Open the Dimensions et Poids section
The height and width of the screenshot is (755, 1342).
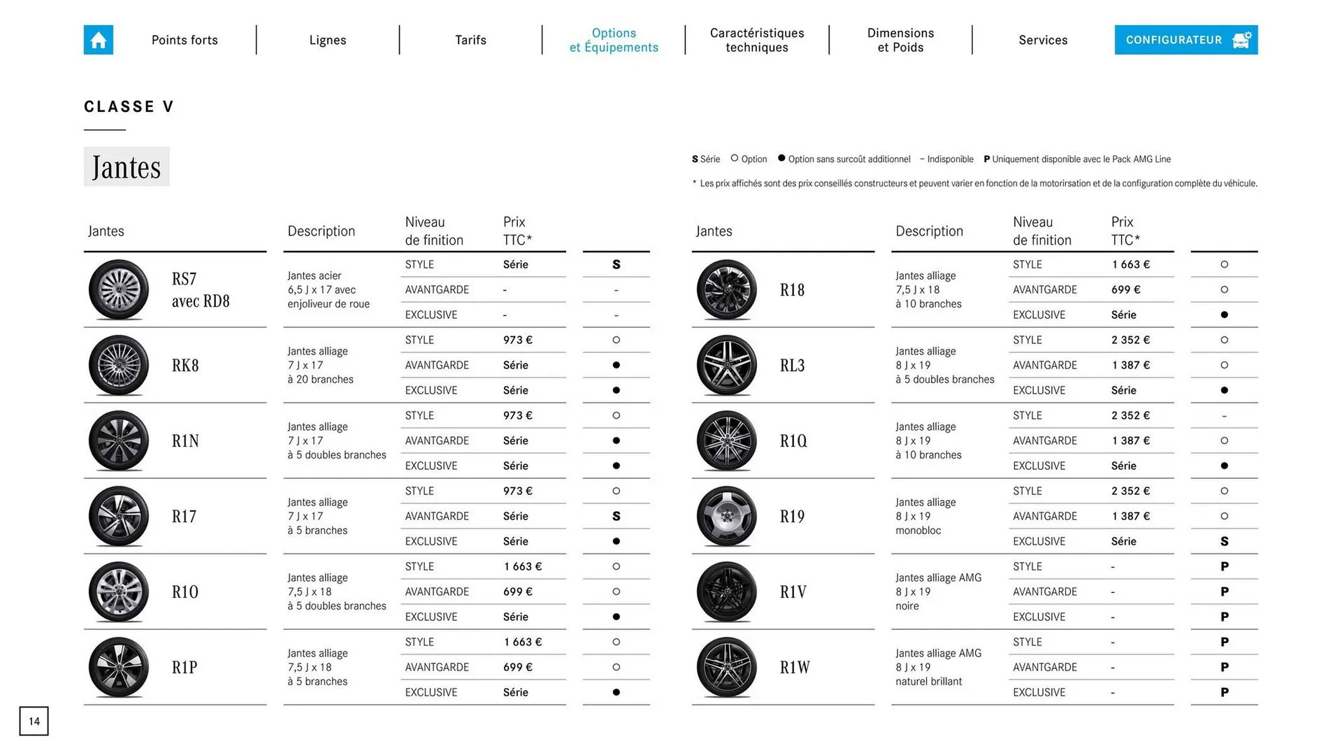click(x=900, y=40)
